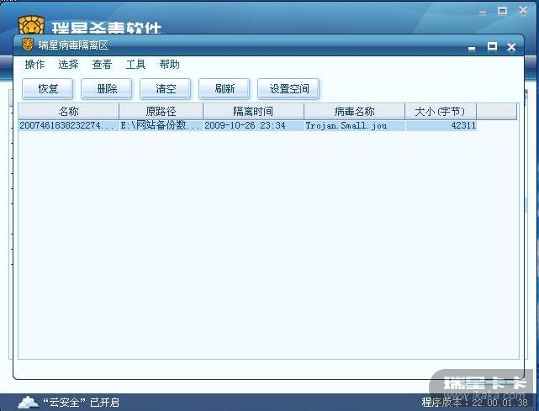Click the "云安全" 已开启 status text
The height and width of the screenshot is (411, 539).
[x=81, y=403]
